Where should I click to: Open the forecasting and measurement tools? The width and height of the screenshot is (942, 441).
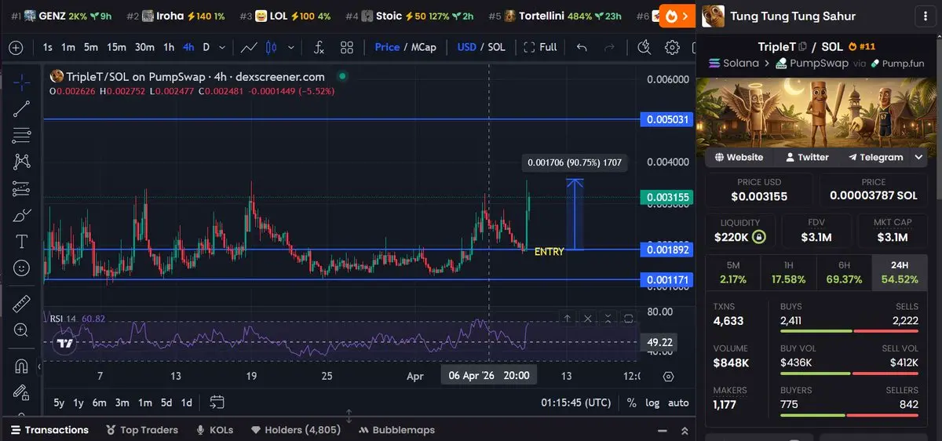[x=22, y=188]
